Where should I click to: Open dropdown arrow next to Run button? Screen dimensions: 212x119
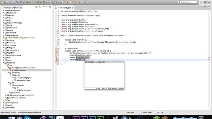[27, 2]
